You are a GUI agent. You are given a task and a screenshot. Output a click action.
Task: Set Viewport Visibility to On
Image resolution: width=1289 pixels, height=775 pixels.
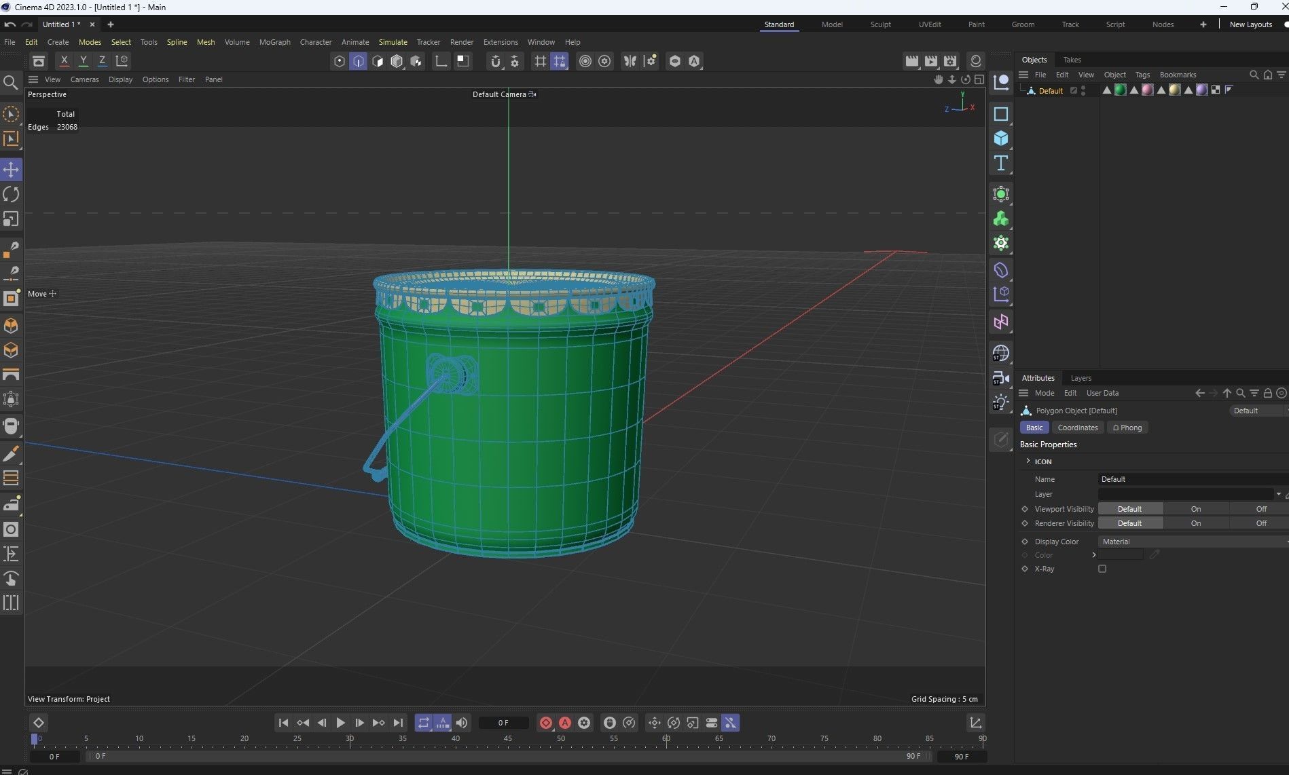[x=1196, y=509]
